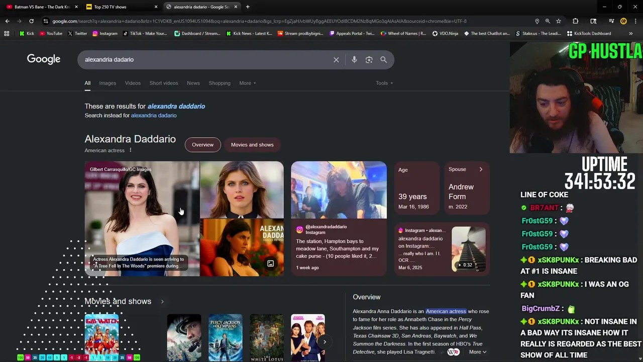The width and height of the screenshot is (643, 362).
Task: Open a new browser tab
Action: (248, 7)
